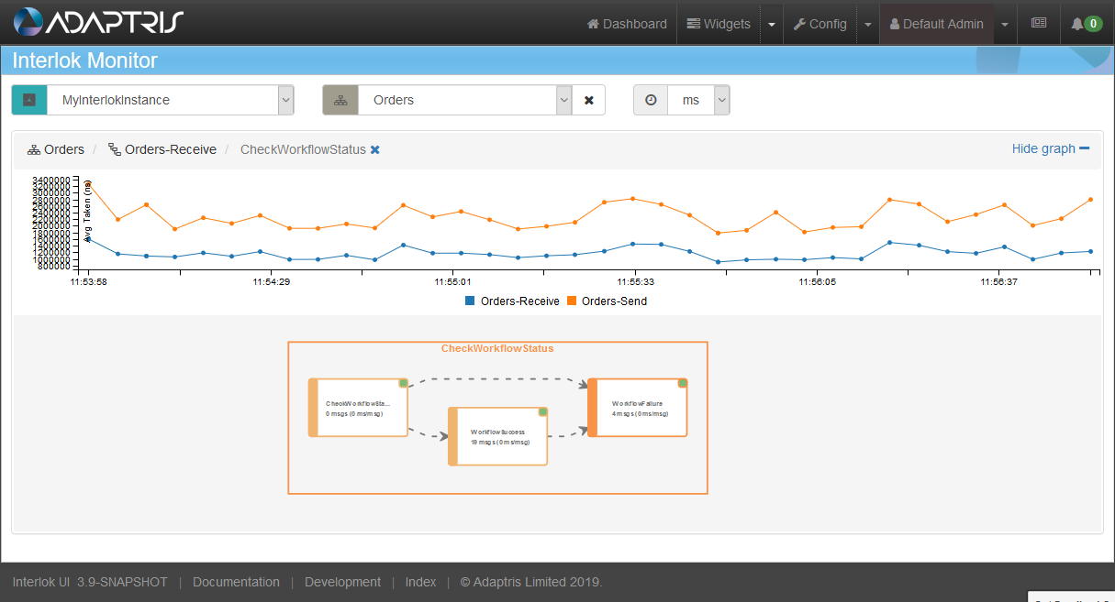Click the adapter instance icon beside MyInterlokInstance
This screenshot has width=1115, height=602.
29,100
